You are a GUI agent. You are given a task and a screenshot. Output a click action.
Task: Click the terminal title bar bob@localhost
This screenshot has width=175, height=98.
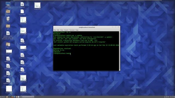[x=87, y=27]
